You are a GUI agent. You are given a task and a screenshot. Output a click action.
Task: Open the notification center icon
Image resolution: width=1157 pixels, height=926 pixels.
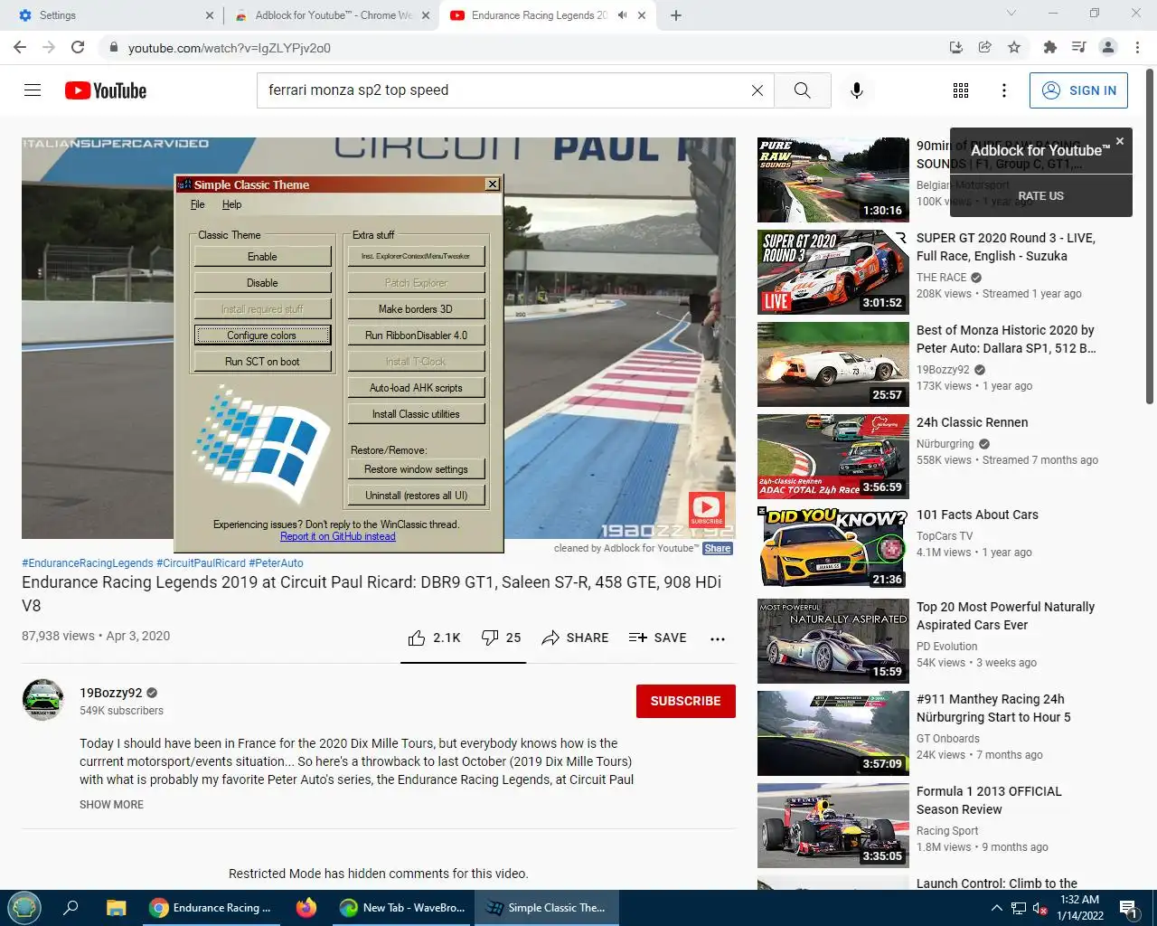pyautogui.click(x=1128, y=908)
